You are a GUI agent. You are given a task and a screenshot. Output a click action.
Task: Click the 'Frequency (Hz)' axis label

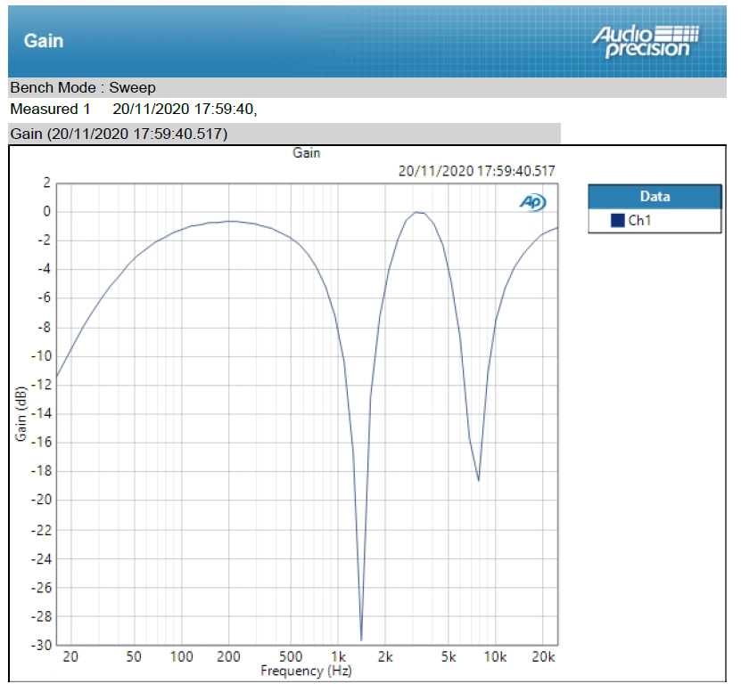tap(306, 671)
